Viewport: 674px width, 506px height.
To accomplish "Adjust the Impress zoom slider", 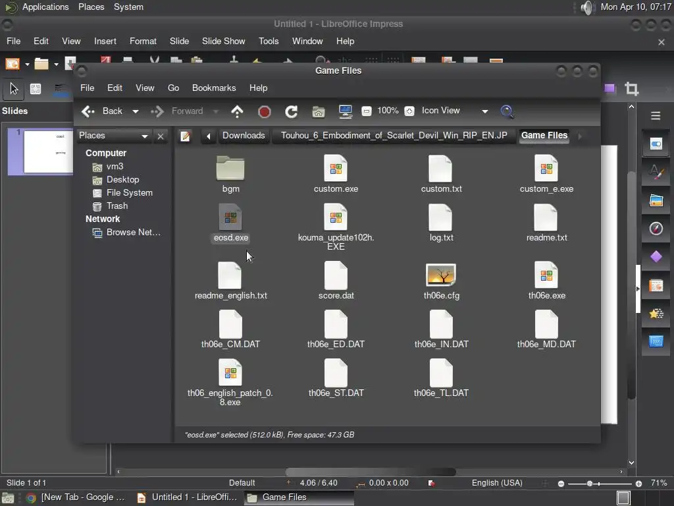I will [590, 484].
